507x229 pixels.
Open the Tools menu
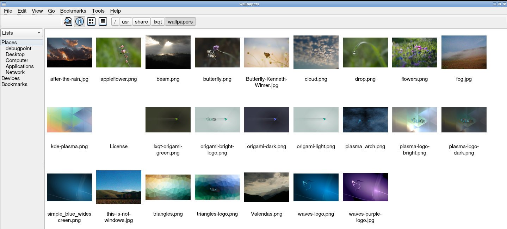[x=98, y=11]
